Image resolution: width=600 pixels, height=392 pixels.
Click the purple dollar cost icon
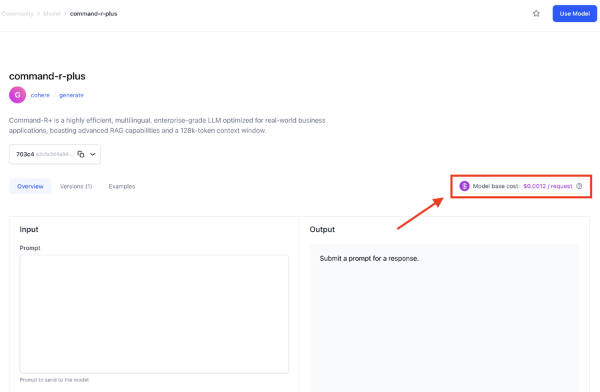coord(464,186)
